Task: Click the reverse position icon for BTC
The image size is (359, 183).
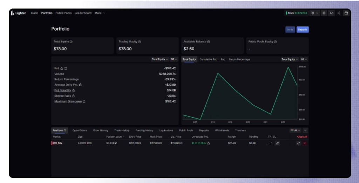Action: (298, 143)
